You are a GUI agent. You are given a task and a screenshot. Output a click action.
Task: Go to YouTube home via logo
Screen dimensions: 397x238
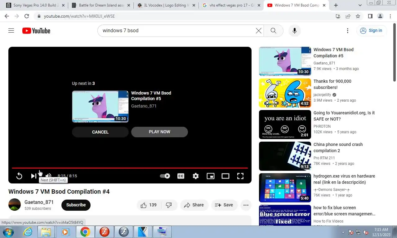click(36, 31)
